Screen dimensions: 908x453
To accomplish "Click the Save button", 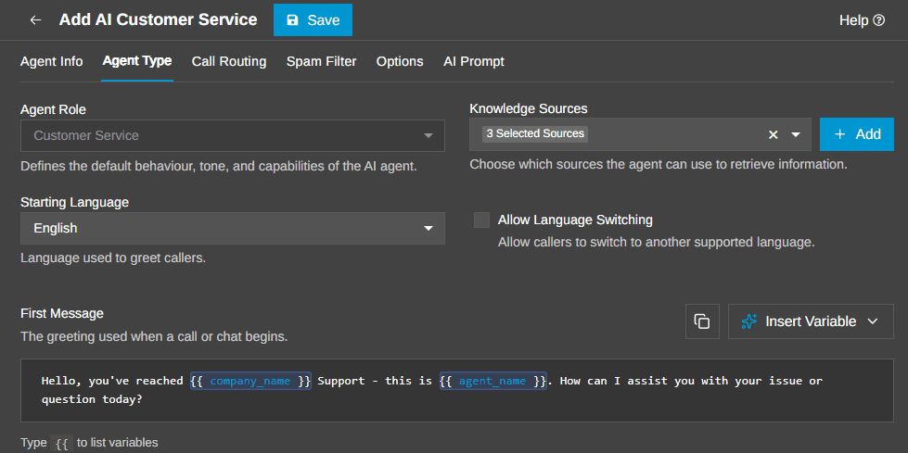I will [313, 20].
